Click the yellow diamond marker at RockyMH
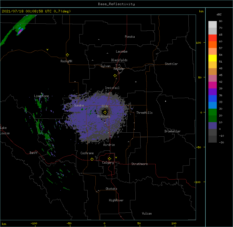Viewport: 233px width, 227px height. pyautogui.click(x=67, y=55)
